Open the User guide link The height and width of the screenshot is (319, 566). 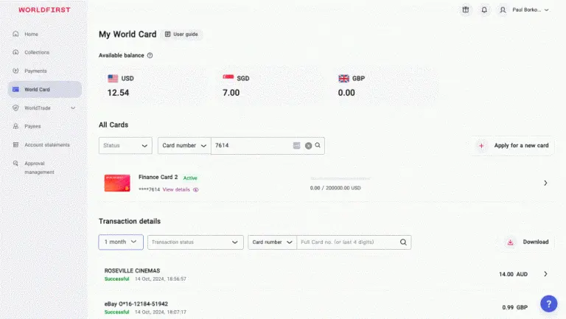(181, 35)
